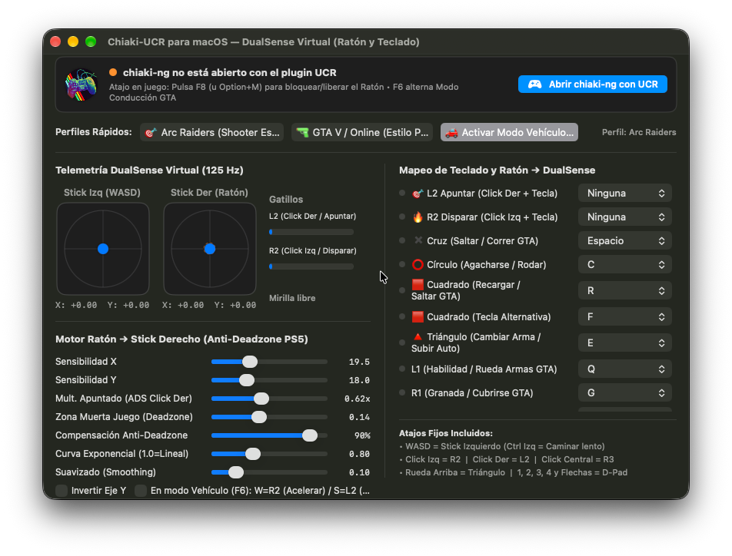Click the orange status dot indicator
The width and height of the screenshot is (732, 556).
coord(113,72)
